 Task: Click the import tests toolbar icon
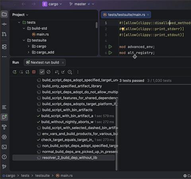click(63, 72)
